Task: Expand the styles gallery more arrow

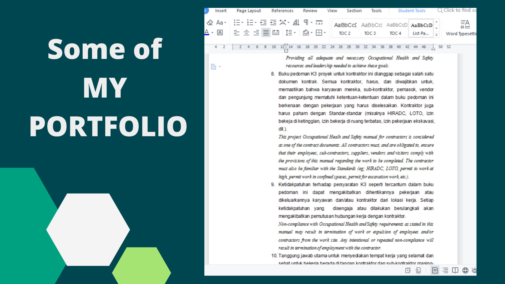Action: tap(437, 35)
